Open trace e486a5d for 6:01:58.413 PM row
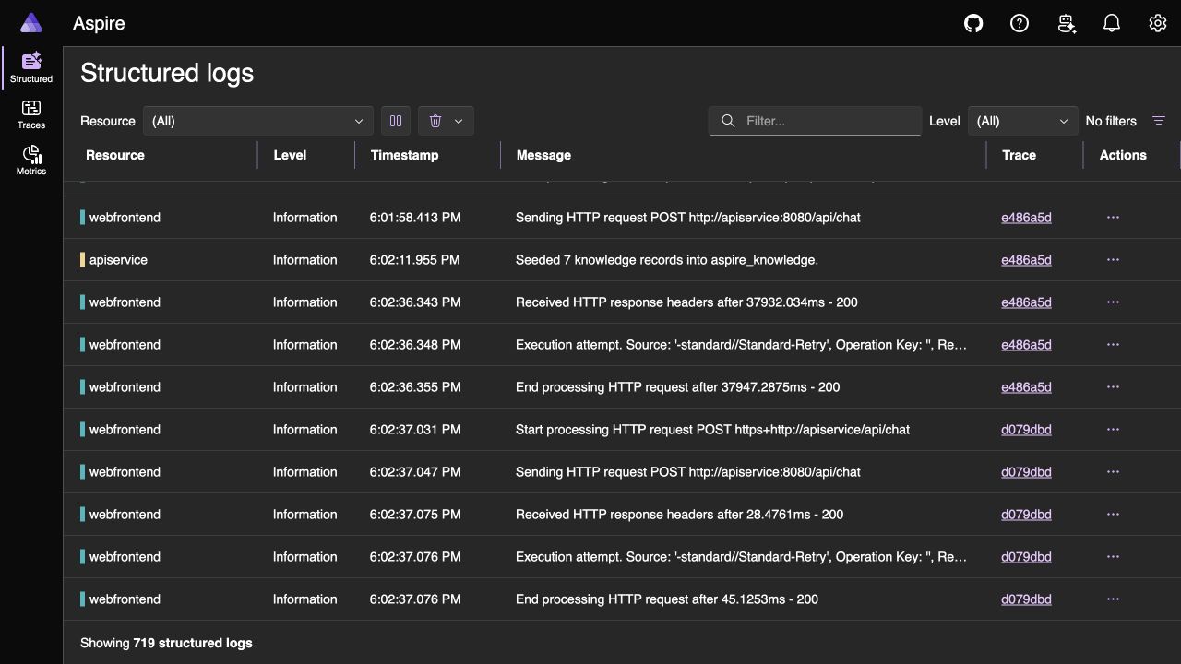 (1026, 218)
